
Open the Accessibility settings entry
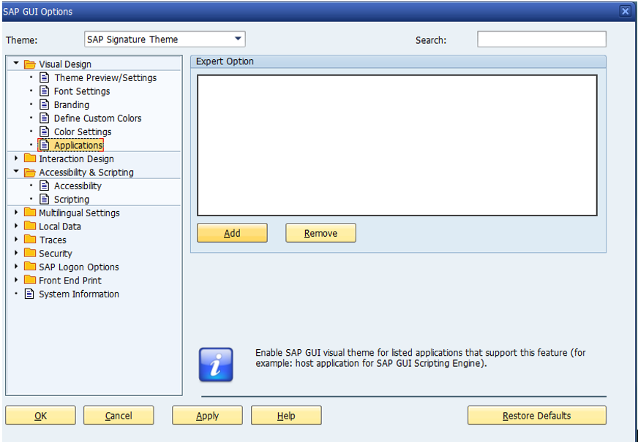pyautogui.click(x=78, y=186)
